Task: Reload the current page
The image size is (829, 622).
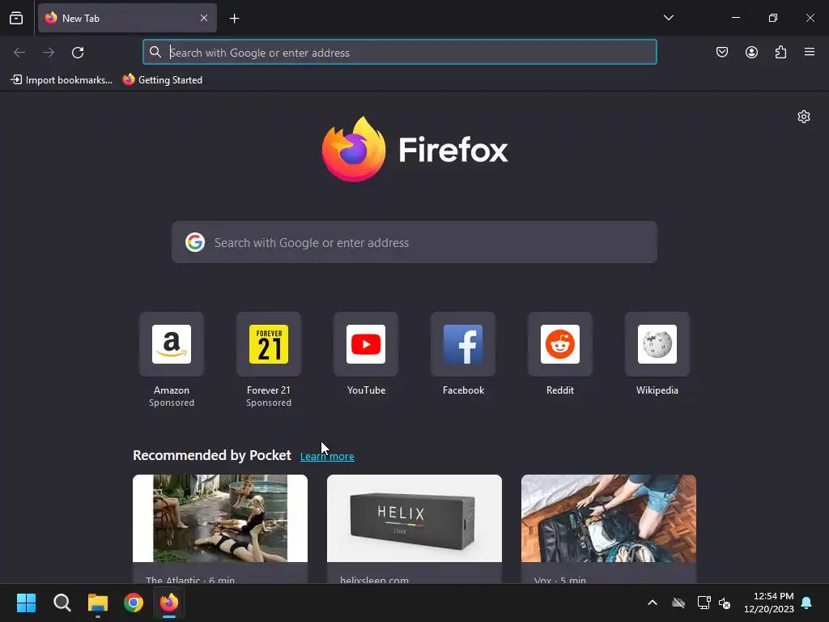Action: [x=78, y=53]
